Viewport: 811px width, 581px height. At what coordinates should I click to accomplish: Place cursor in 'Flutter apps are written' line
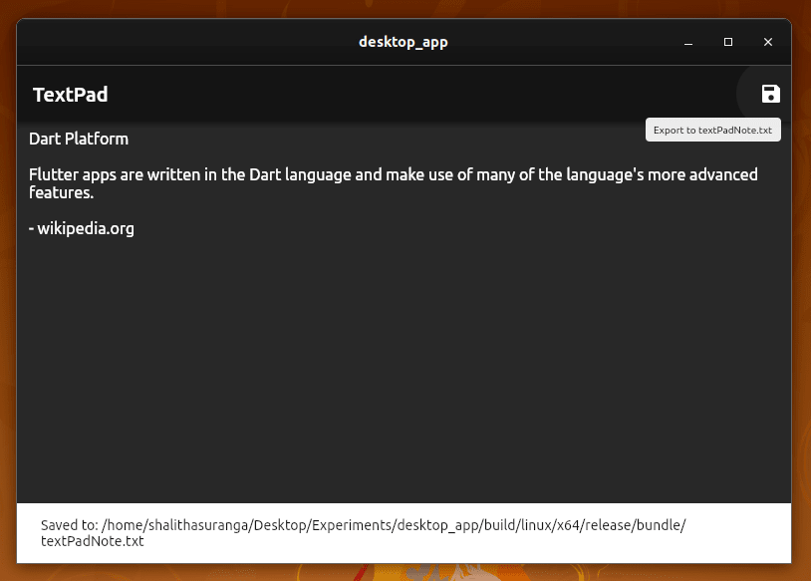pyautogui.click(x=394, y=174)
